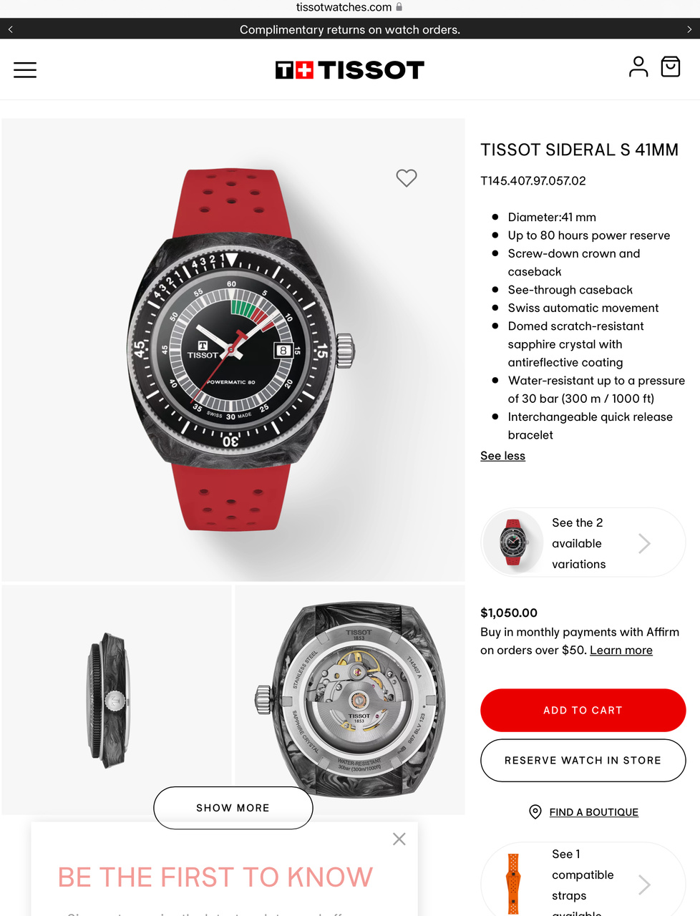Close the Be The First To Know popup
Screen dimensions: 700x916
pyautogui.click(x=399, y=839)
